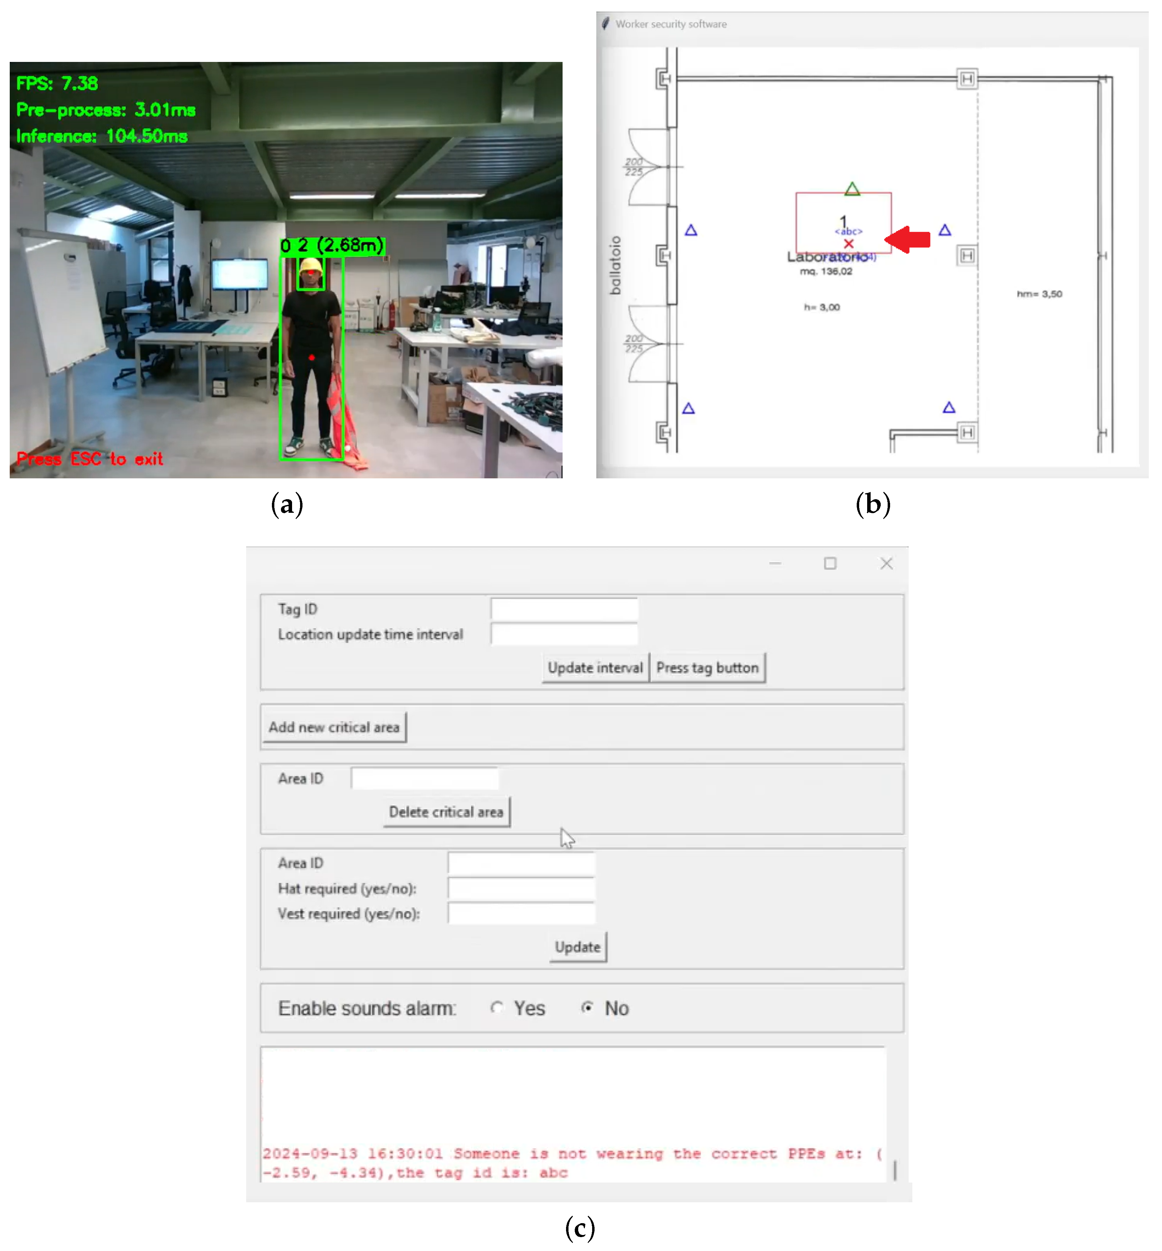
Task: Click the red dot on detected person
Action: [312, 357]
